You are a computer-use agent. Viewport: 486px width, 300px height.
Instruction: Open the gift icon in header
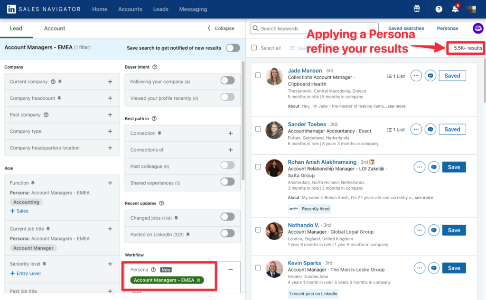(x=417, y=9)
